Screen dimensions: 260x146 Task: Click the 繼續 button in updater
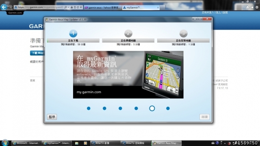[204, 117]
